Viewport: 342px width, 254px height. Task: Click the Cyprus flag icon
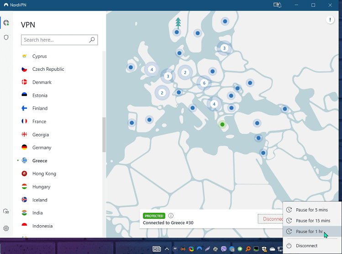coord(24,56)
